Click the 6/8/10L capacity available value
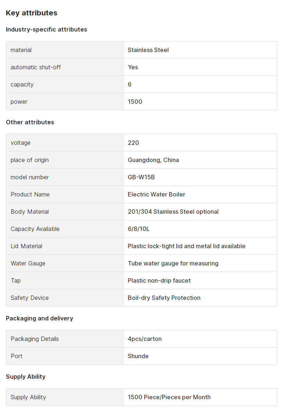The image size is (286, 415). pos(138,229)
